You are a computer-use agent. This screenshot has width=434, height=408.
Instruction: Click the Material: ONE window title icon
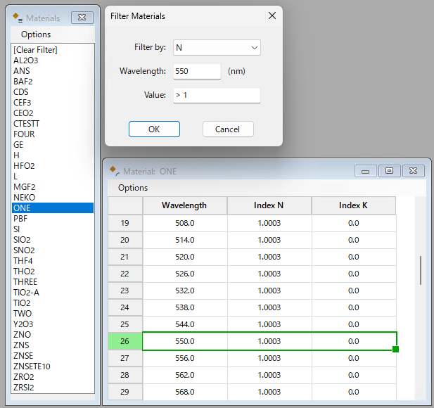tap(115, 170)
